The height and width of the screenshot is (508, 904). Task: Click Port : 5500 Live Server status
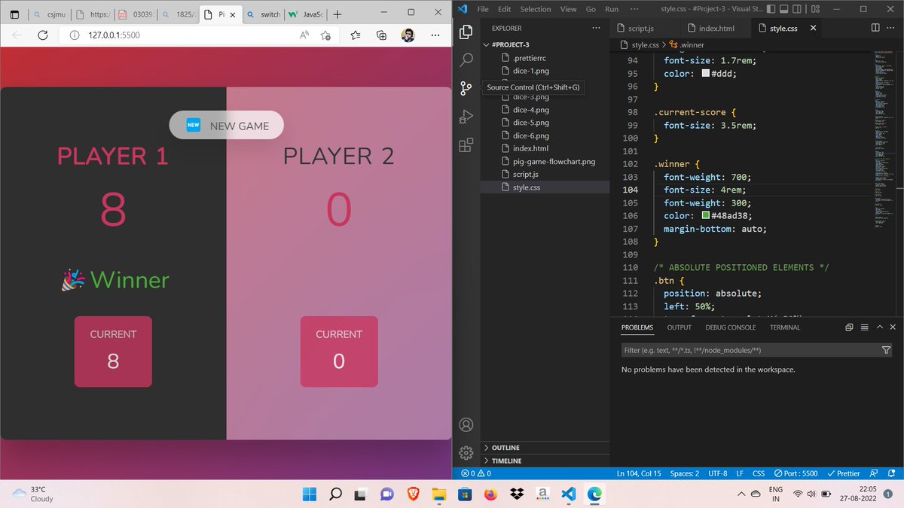pyautogui.click(x=796, y=473)
